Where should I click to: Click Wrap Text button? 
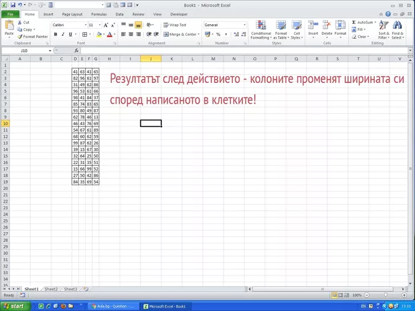coord(175,25)
